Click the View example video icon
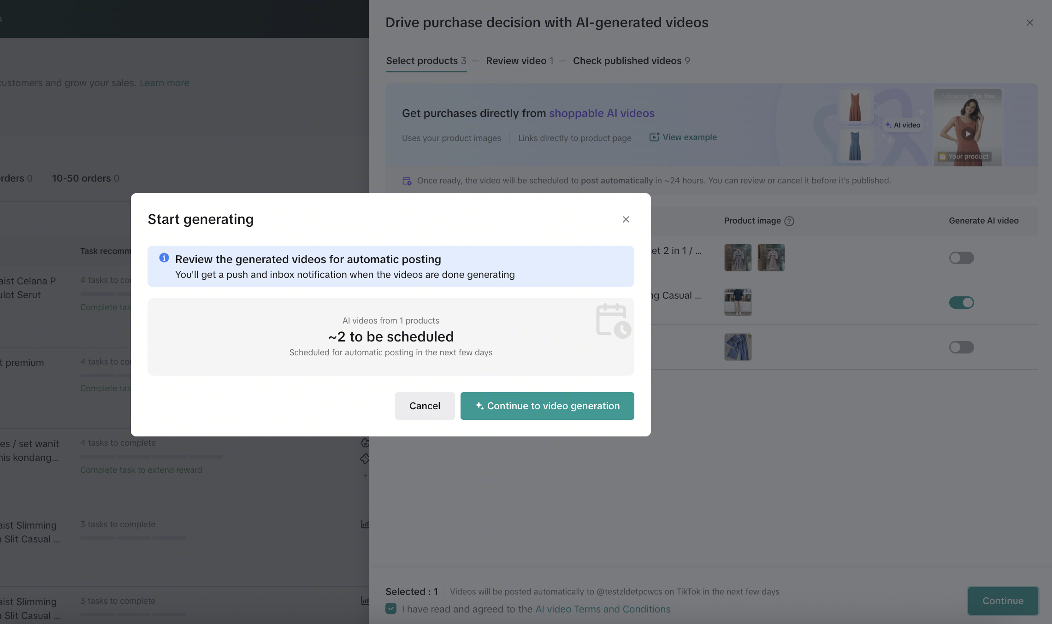This screenshot has height=624, width=1052. 654,137
